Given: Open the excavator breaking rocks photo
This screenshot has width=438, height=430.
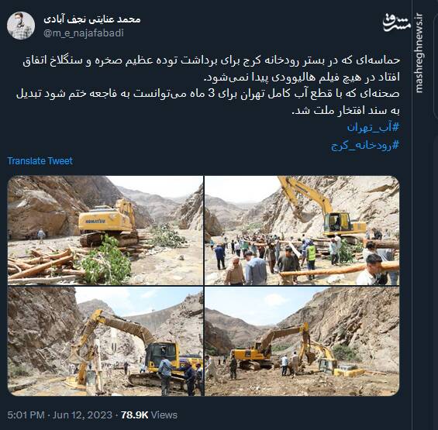Looking at the screenshot, I should (105, 341).
